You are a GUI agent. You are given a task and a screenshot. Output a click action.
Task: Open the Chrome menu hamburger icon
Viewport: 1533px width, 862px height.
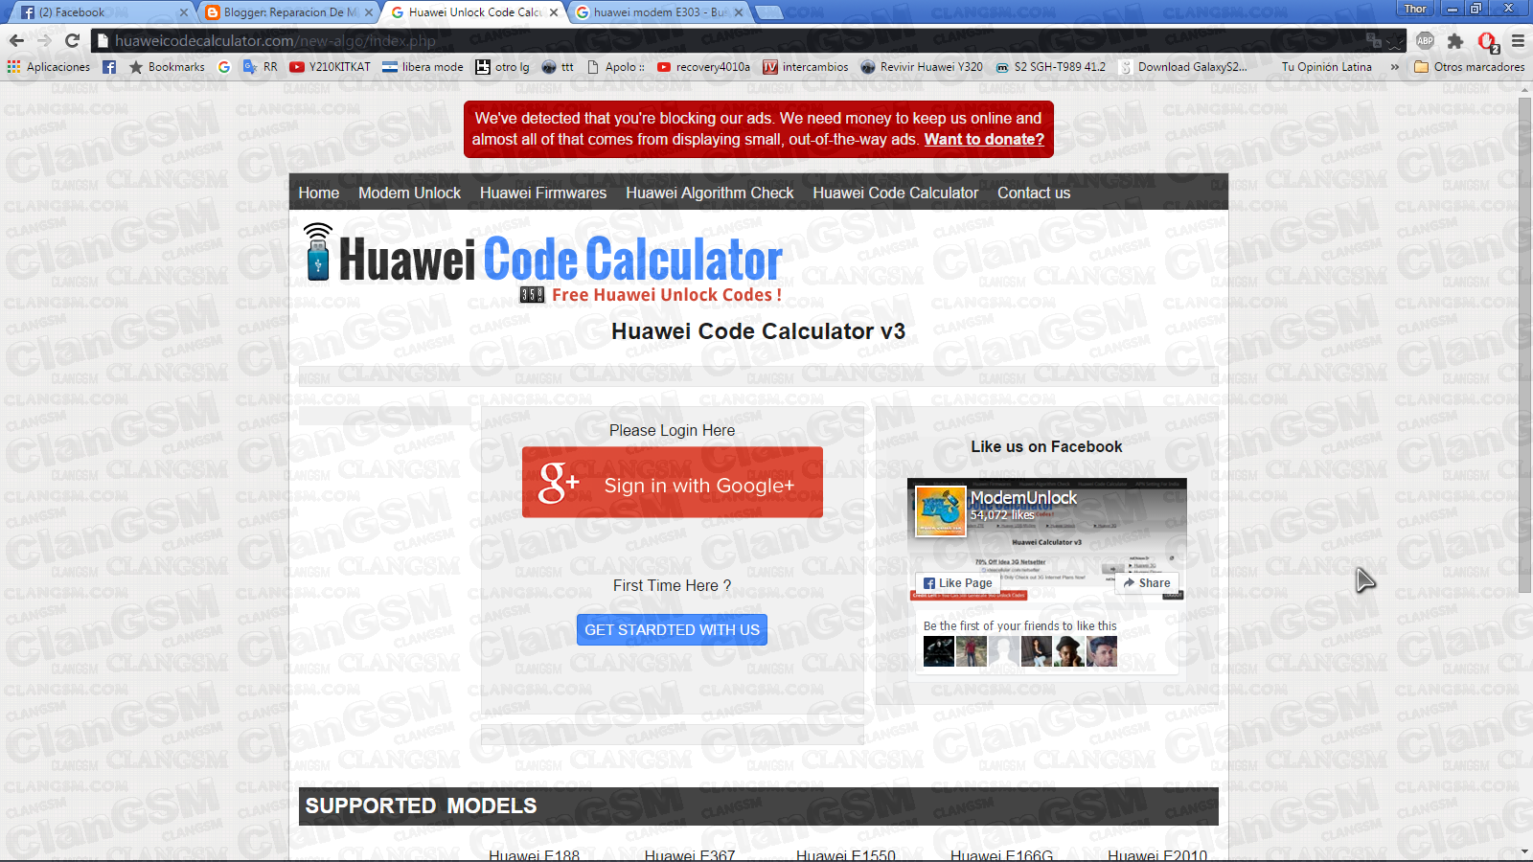click(x=1518, y=41)
